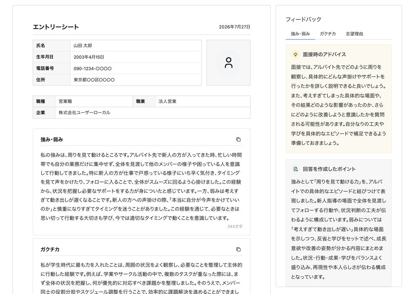The height and width of the screenshot is (294, 418).
Task: Select the 強み・弱み feedback tab
Action: [300, 34]
